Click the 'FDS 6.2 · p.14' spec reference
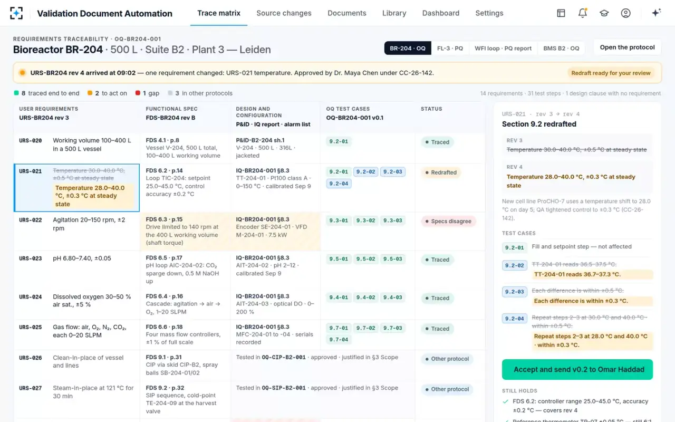This screenshot has width=675, height=422. [x=165, y=171]
